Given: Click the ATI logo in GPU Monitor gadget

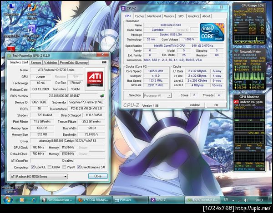Looking at the screenshot, I should (236, 102).
